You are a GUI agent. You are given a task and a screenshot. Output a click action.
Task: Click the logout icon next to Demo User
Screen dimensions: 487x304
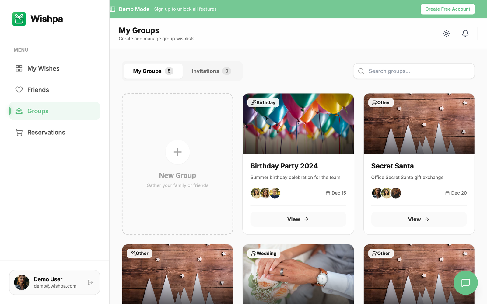pos(90,282)
